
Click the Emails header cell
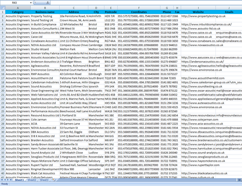click(x=229, y=12)
